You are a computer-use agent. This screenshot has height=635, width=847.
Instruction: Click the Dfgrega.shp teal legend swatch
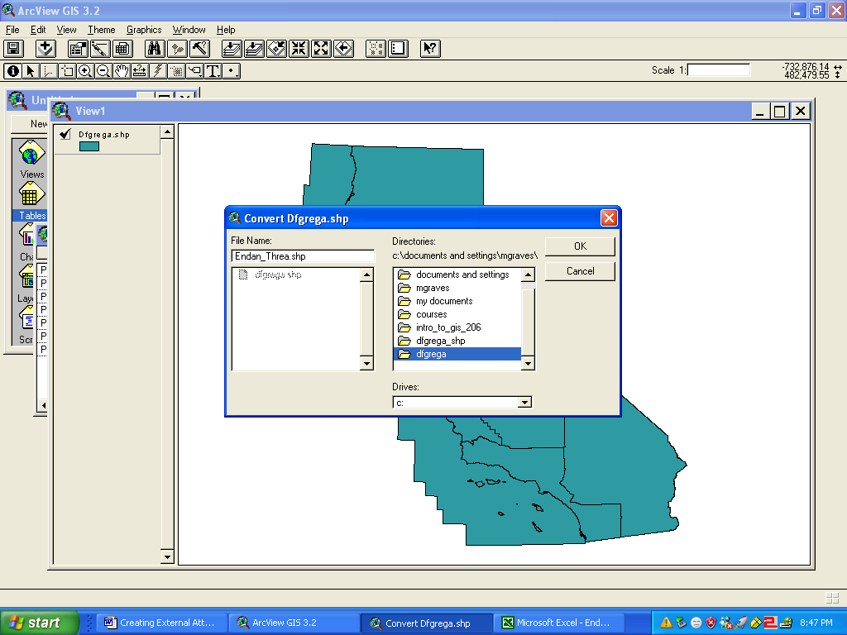click(89, 146)
